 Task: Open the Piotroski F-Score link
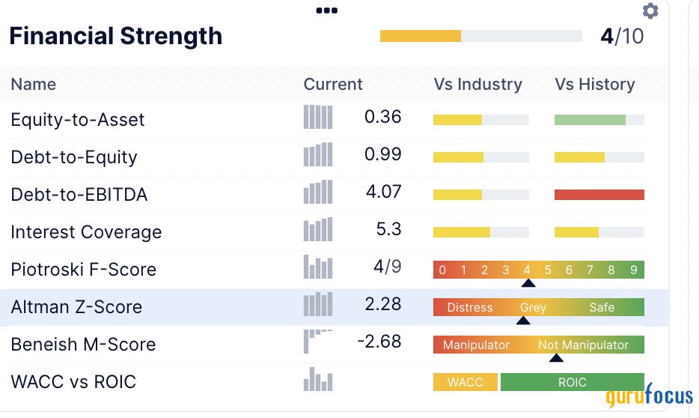[84, 270]
